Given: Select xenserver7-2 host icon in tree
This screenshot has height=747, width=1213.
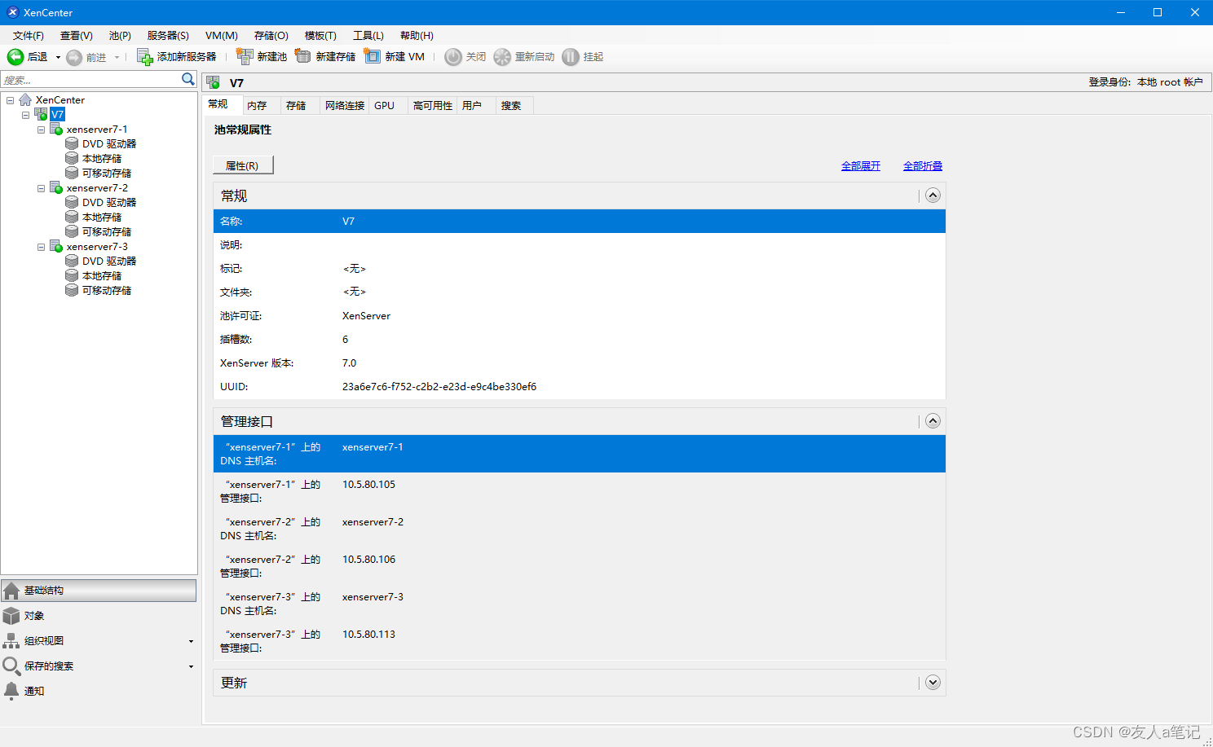Looking at the screenshot, I should pyautogui.click(x=56, y=187).
